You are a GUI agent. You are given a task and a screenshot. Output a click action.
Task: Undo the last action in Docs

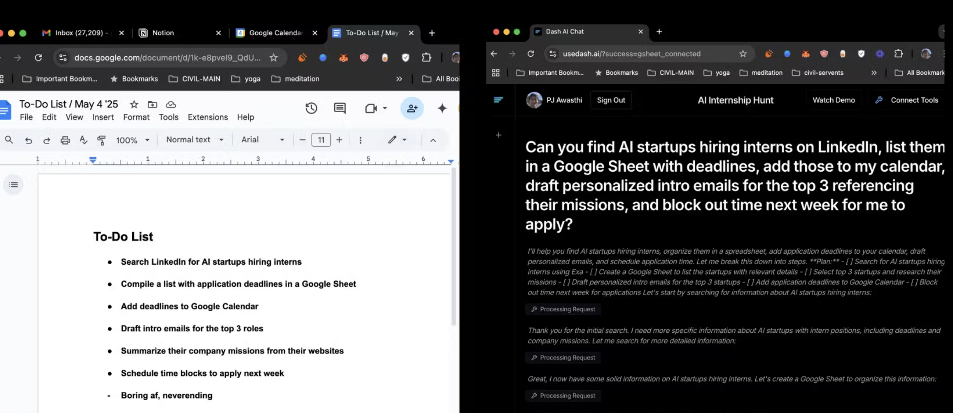(x=28, y=140)
